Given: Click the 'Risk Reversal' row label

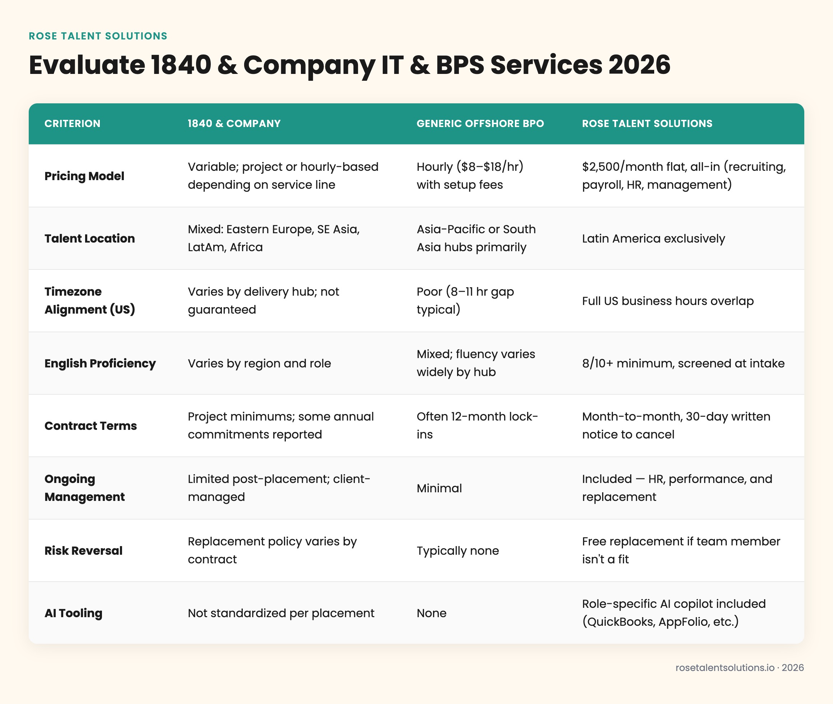Looking at the screenshot, I should pos(83,551).
